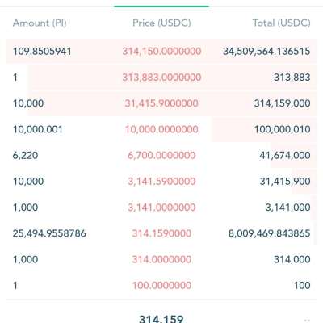323x323 pixels.
Task: Click the sell order priced 313,883.0000000
Action: pyautogui.click(x=161, y=78)
